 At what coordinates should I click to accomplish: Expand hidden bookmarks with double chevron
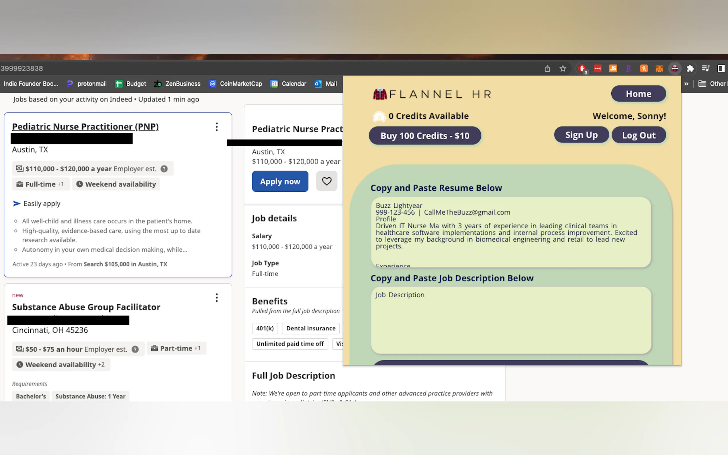pos(686,84)
